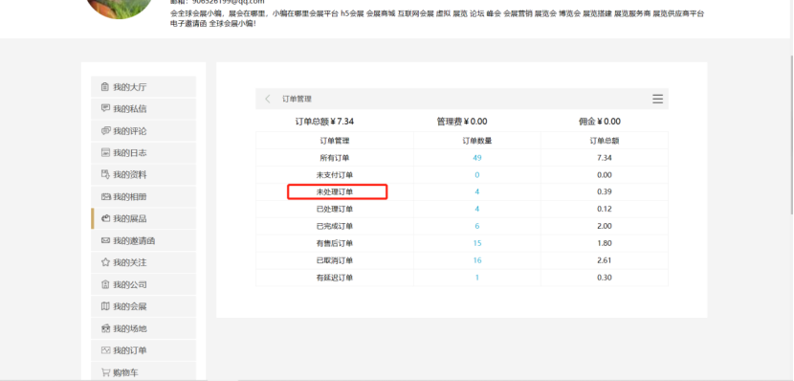
Task: Click the 我的评论 comment bubbles icon
Action: [x=105, y=131]
